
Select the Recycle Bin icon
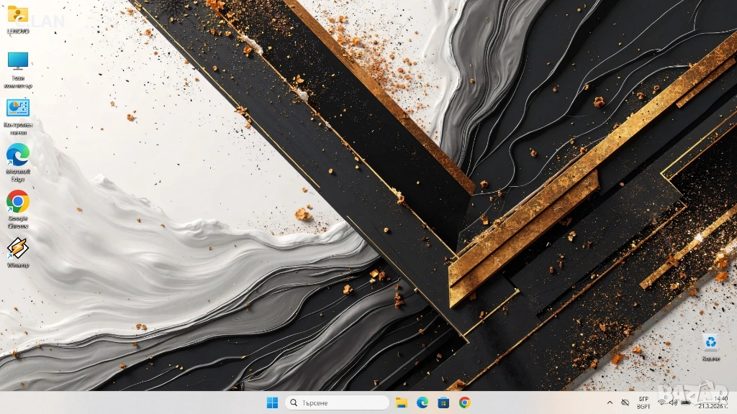[x=710, y=342]
